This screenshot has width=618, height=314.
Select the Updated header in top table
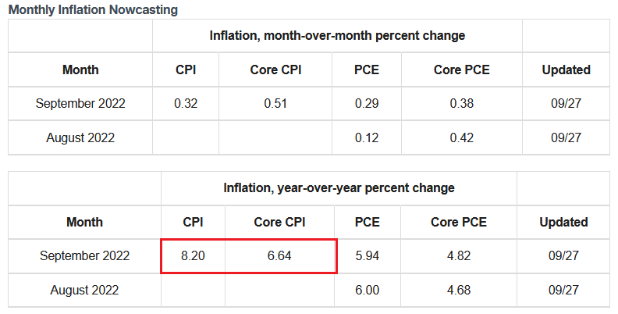pos(566,70)
